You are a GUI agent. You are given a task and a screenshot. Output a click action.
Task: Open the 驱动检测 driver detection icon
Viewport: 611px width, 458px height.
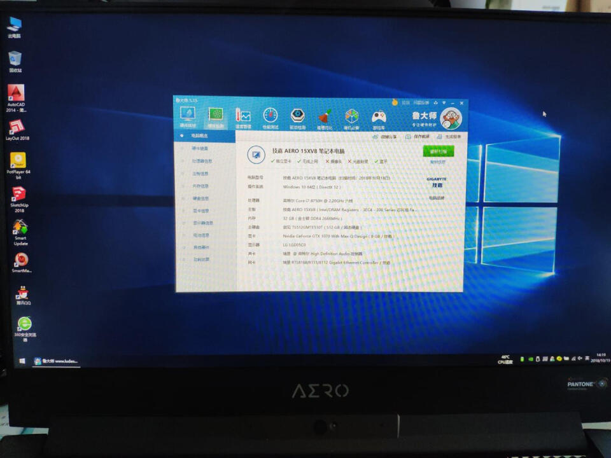[x=297, y=118]
